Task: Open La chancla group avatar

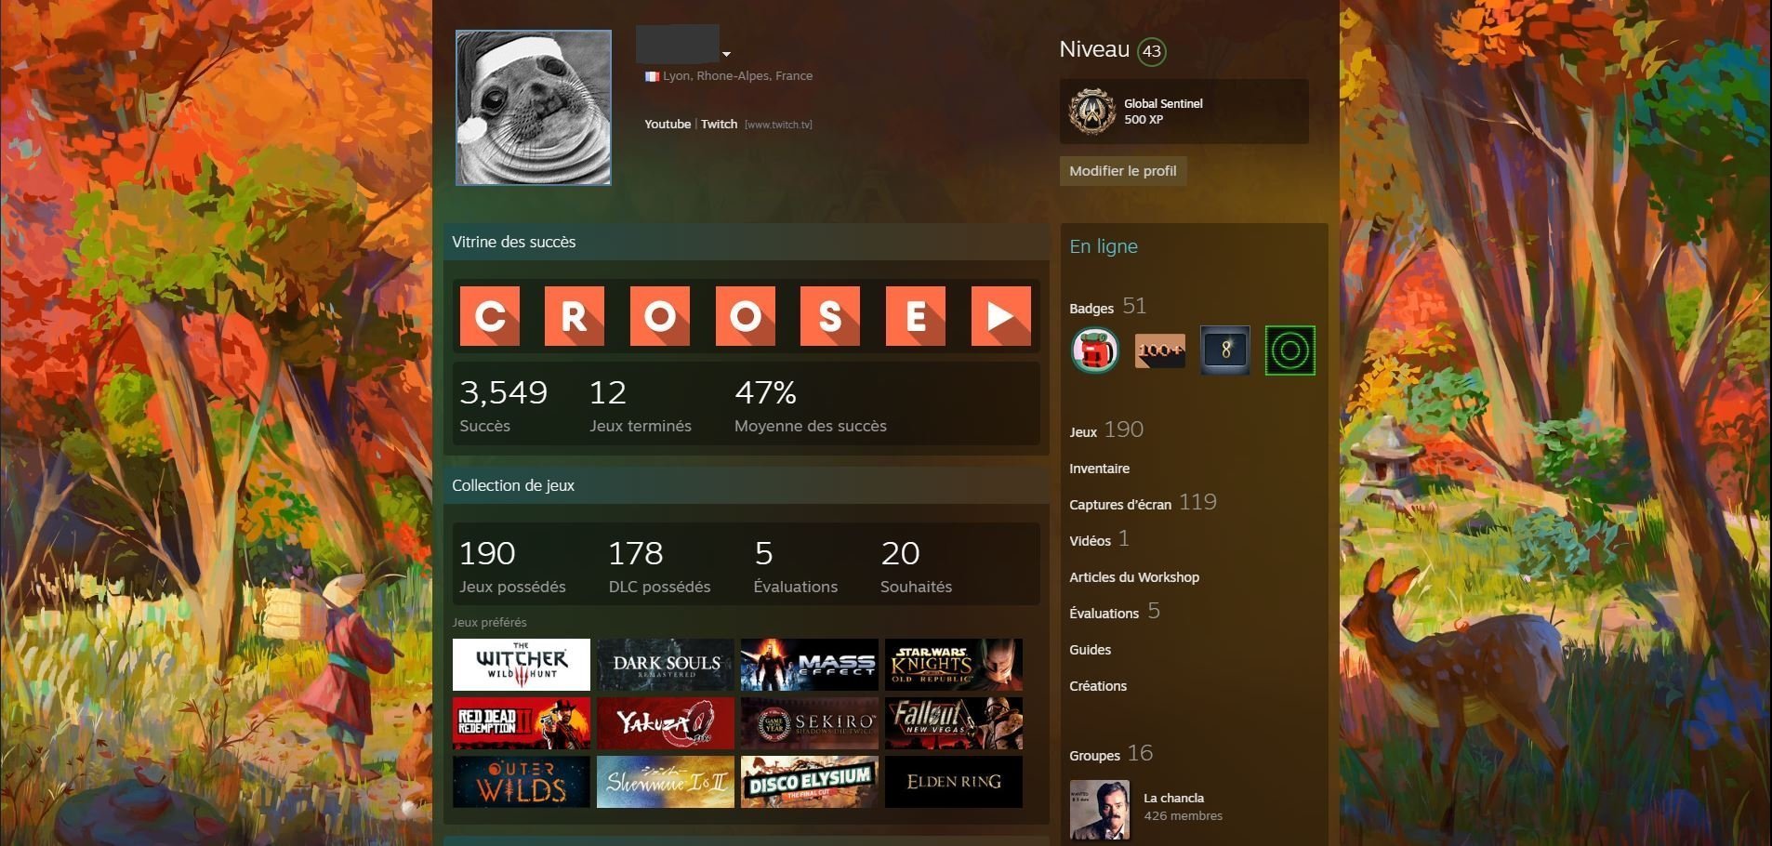Action: (1100, 810)
